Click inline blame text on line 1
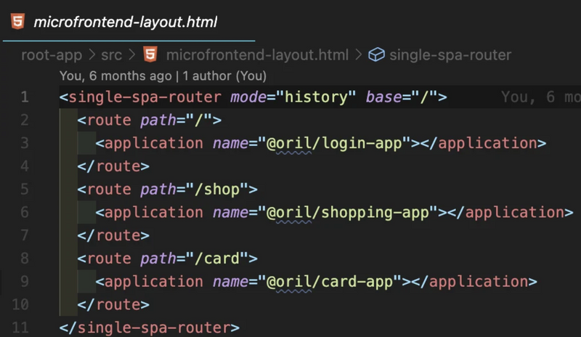581x337 pixels. point(540,97)
